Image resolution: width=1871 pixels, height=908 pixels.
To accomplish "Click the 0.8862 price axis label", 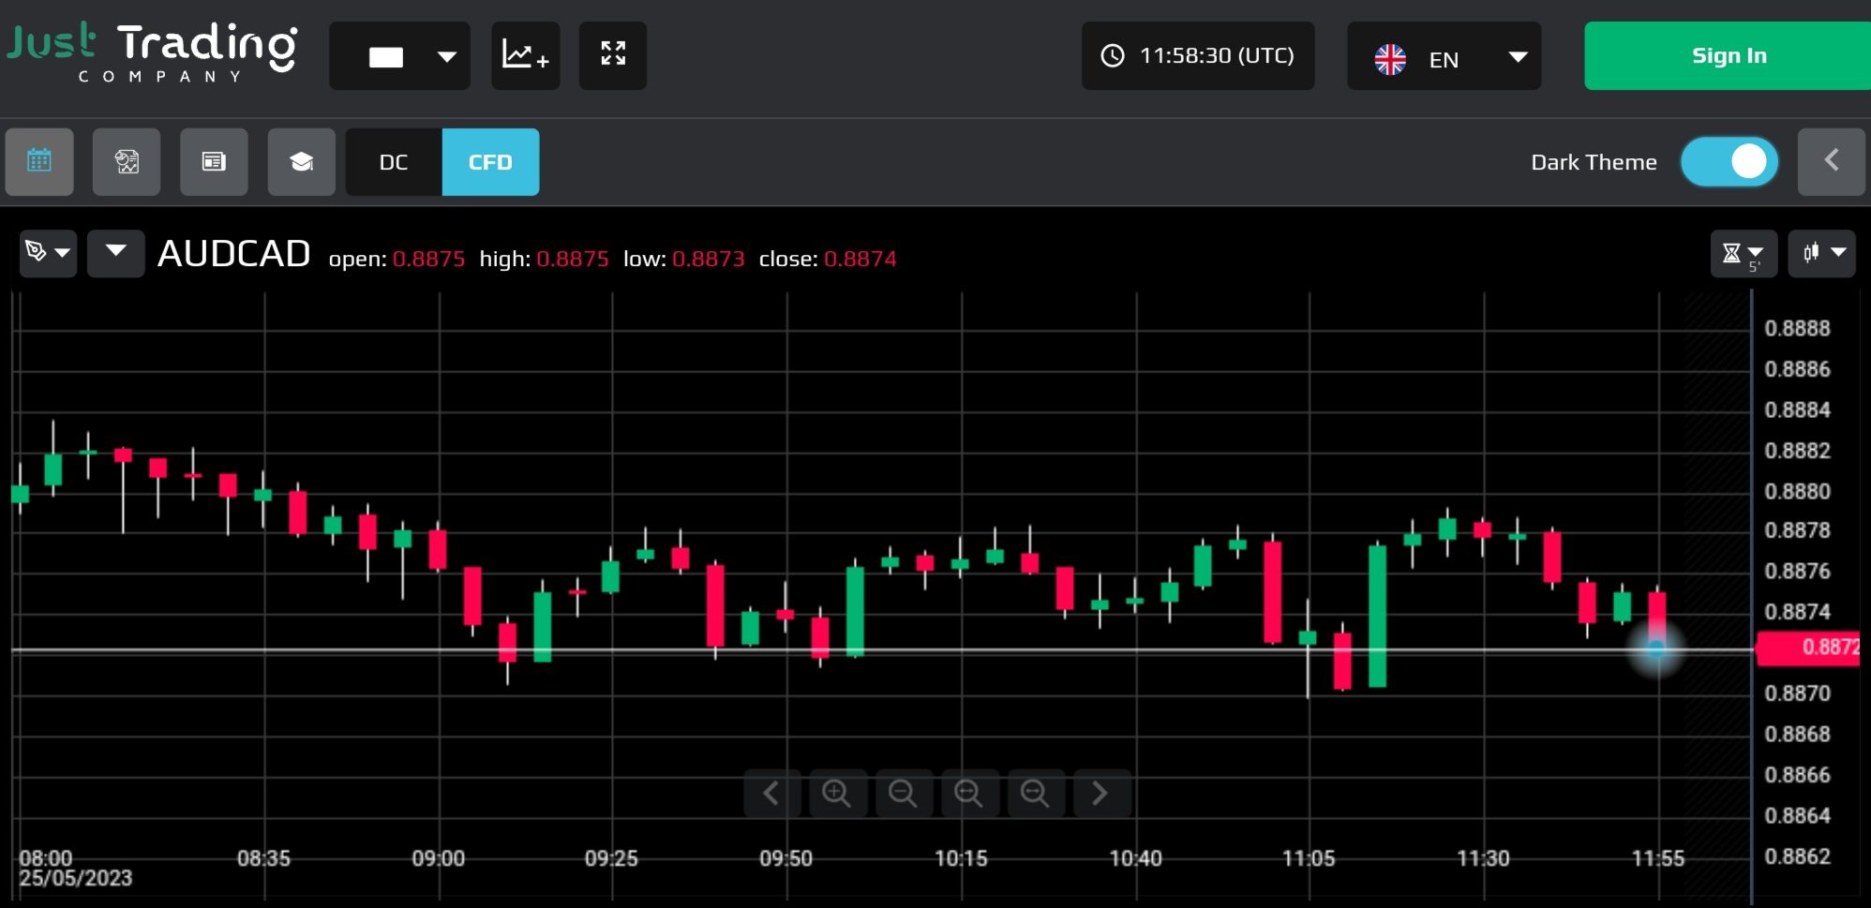I will (x=1797, y=856).
